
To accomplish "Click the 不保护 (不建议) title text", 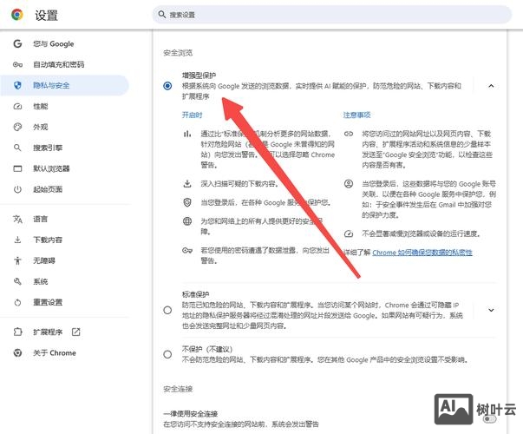I will pos(207,349).
